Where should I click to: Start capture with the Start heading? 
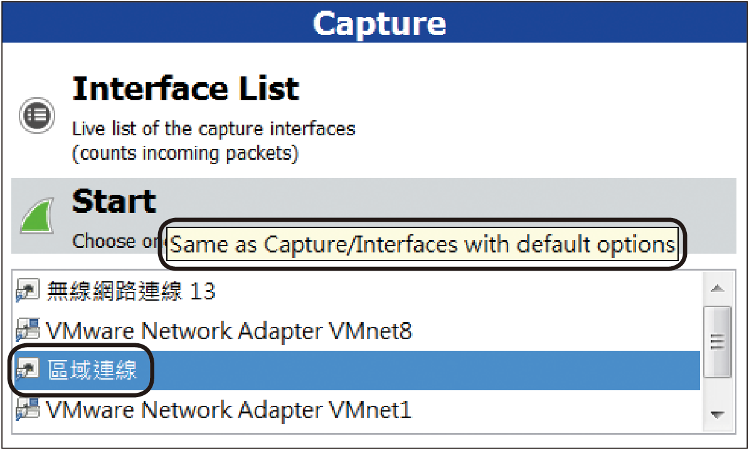(114, 202)
